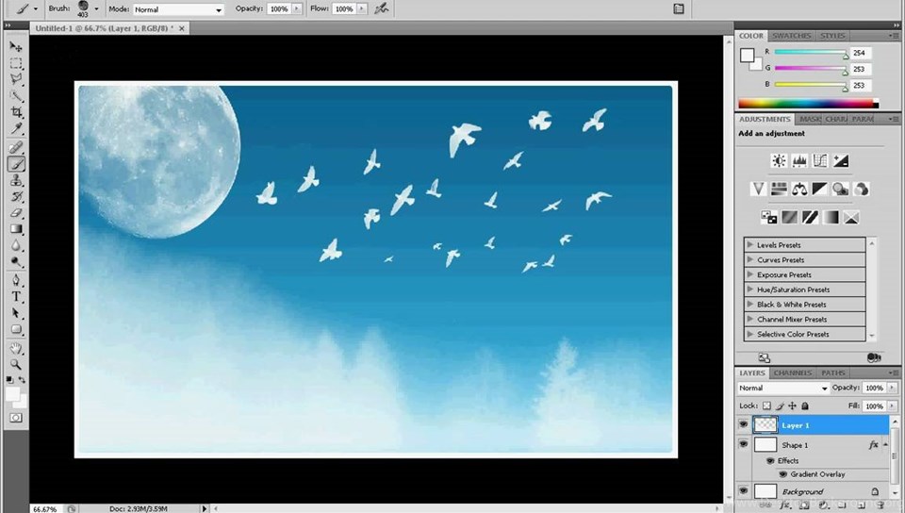Choose the Type tool
Viewport: 905px width, 513px height.
coord(16,296)
